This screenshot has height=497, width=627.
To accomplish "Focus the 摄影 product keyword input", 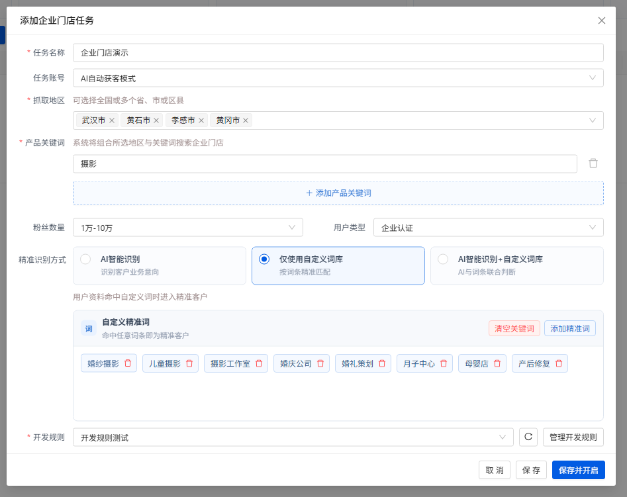I will [324, 163].
